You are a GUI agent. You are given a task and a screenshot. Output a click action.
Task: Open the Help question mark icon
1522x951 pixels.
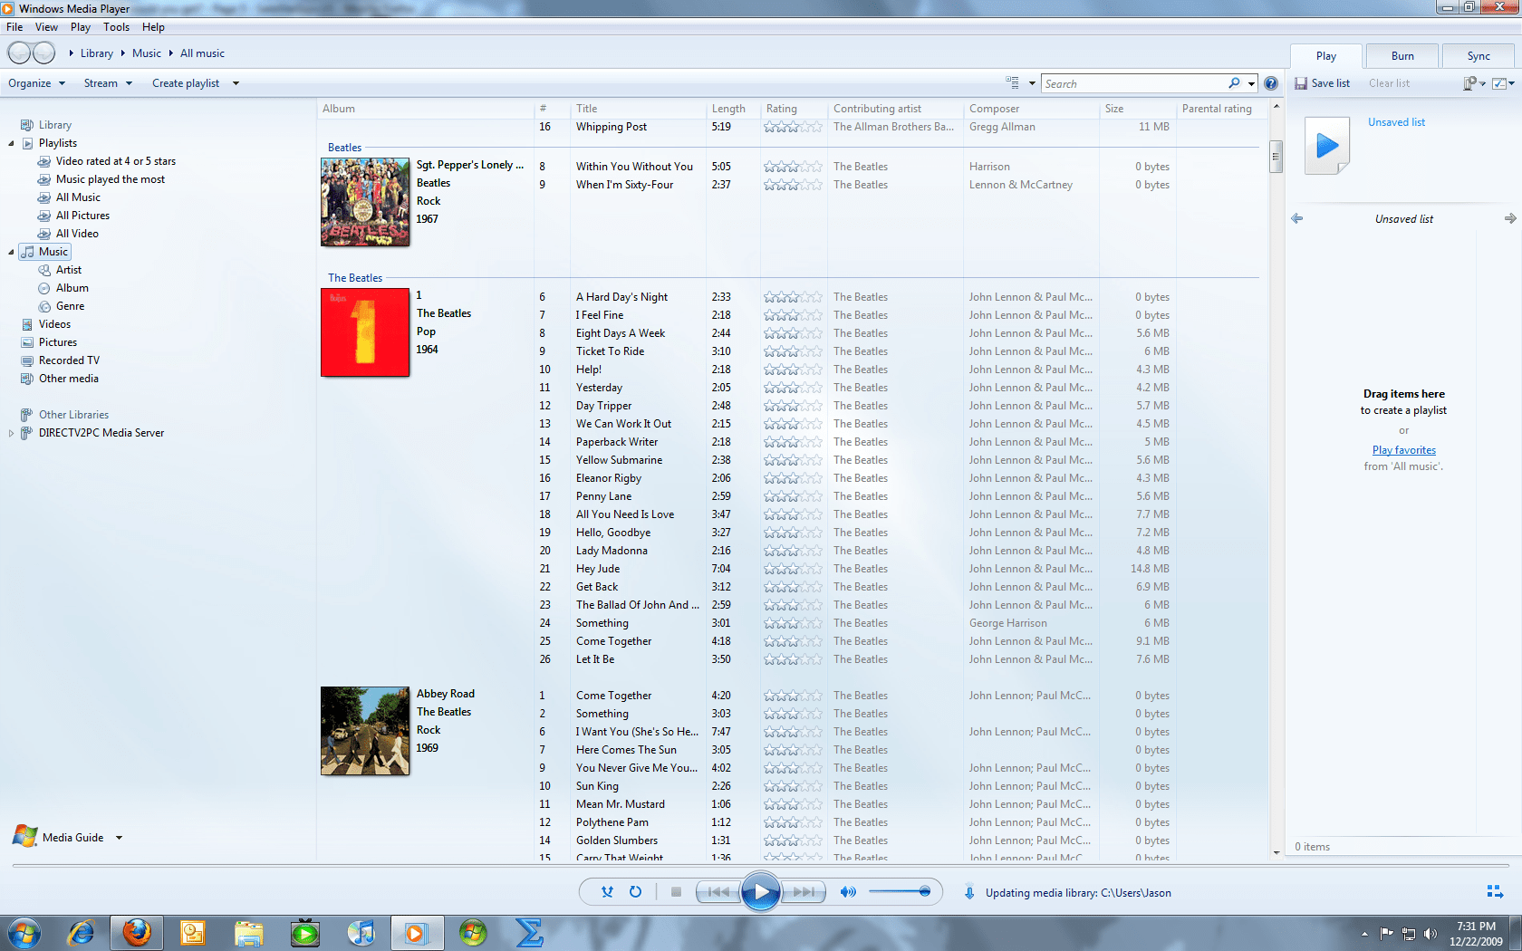click(x=1271, y=83)
